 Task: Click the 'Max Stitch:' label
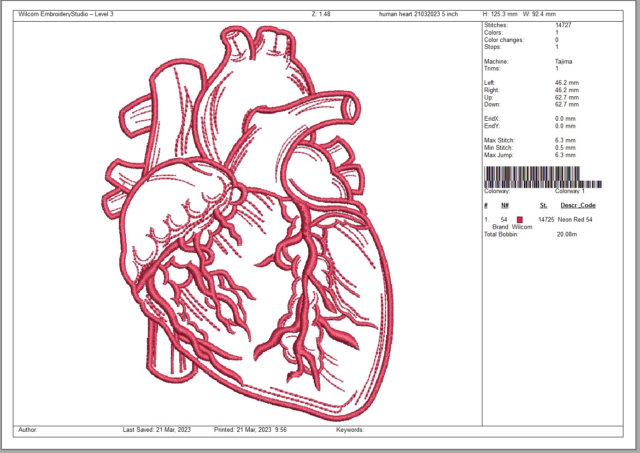coord(499,141)
